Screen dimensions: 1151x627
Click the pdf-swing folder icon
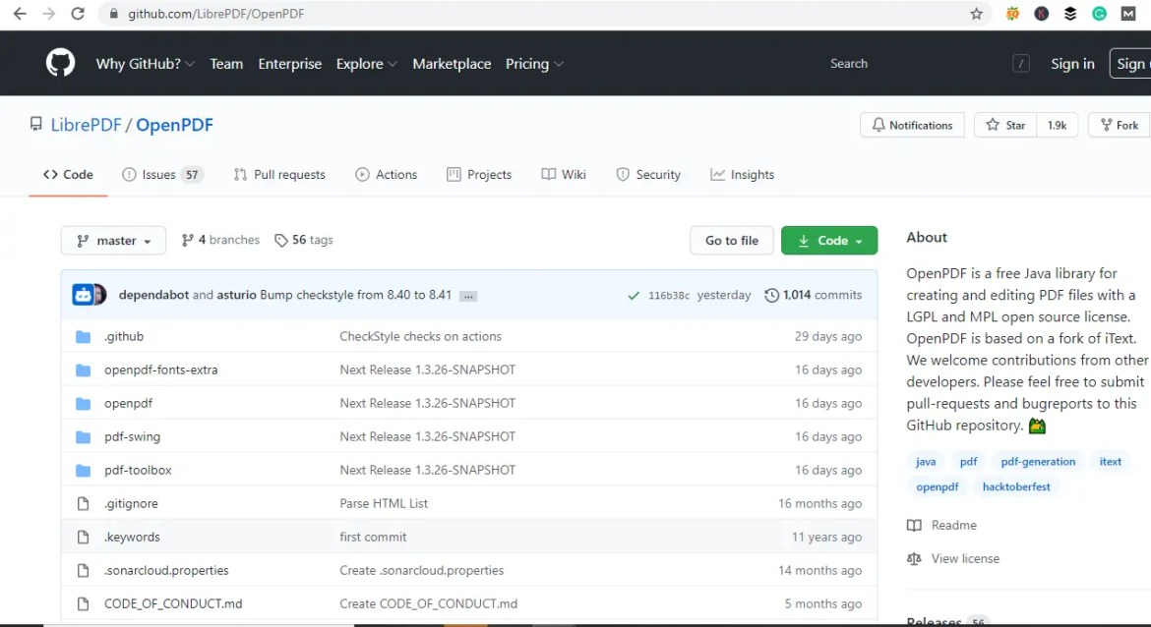point(83,437)
